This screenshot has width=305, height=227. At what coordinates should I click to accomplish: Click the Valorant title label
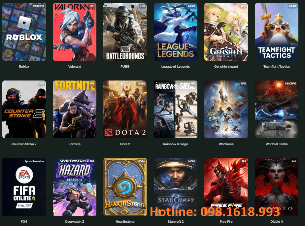point(75,66)
